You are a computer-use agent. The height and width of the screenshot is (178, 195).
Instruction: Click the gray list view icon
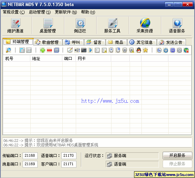[29, 50]
